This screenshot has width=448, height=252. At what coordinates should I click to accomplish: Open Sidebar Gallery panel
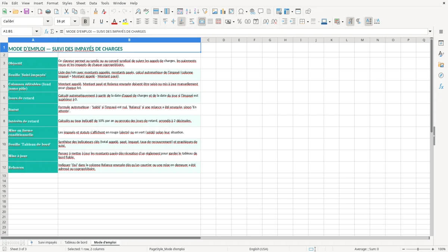(x=441, y=65)
